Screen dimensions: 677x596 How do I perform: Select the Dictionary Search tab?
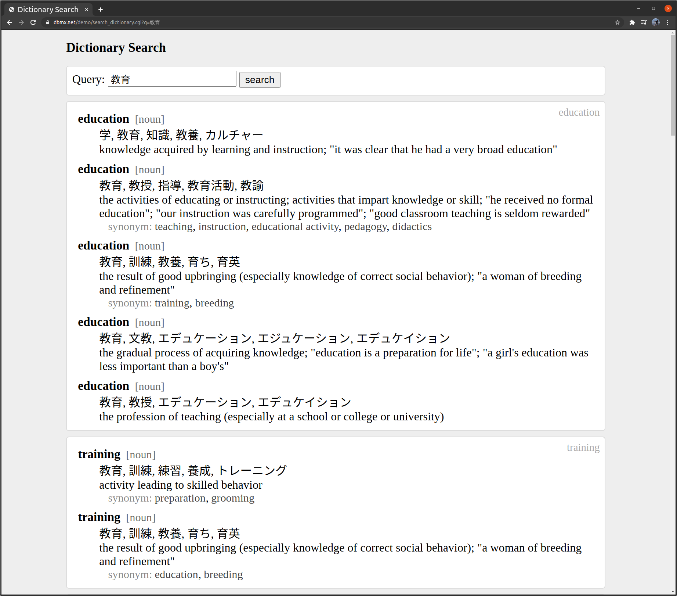pos(48,10)
